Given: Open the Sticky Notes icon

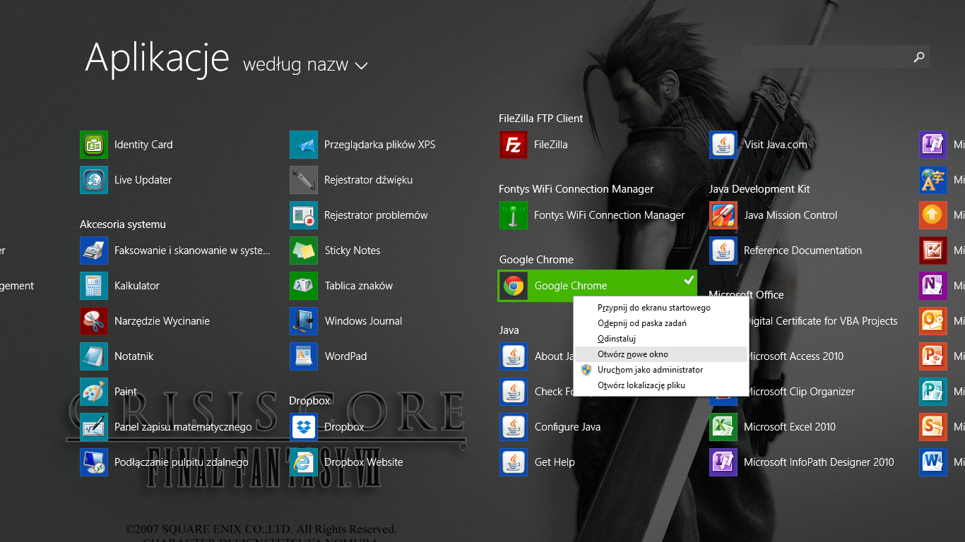Looking at the screenshot, I should click(304, 251).
